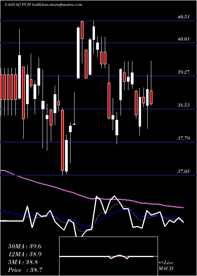The height and width of the screenshot is (276, 197).
Task: Click the <<Live MACD label
Action: pyautogui.click(x=166, y=265)
